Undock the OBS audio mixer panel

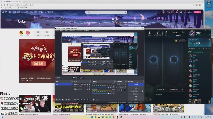pyautogui.click(x=115, y=81)
